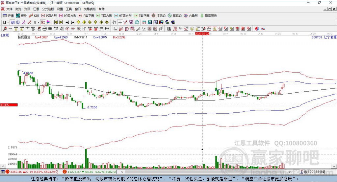Open the 浏览 menu
The height and width of the screenshot is (182, 337).
(x=18, y=9)
